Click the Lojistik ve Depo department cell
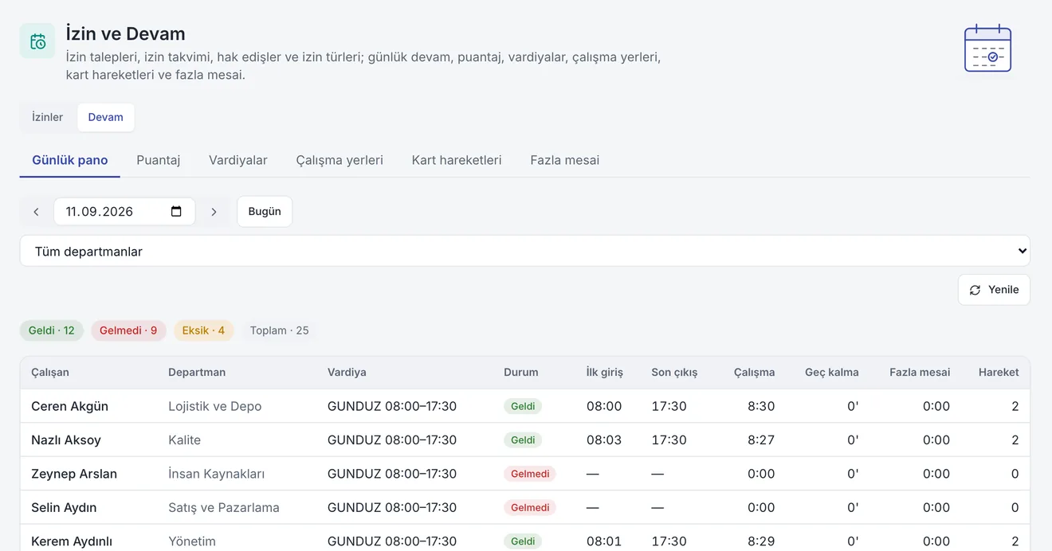The image size is (1052, 551). 215,406
